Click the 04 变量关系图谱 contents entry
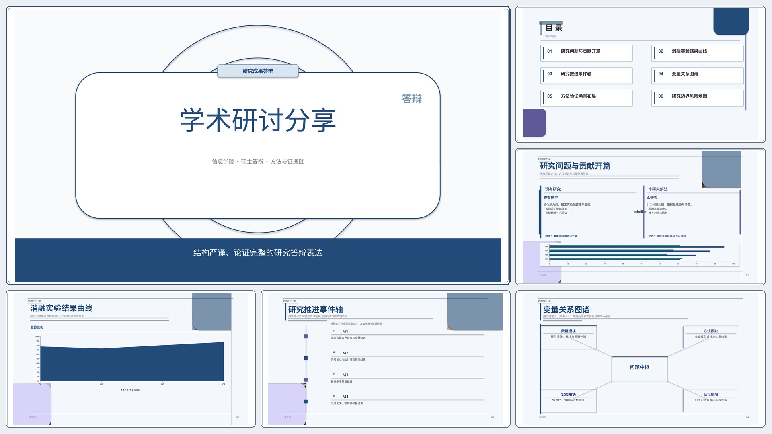Screen dimensions: 772x434 pos(698,76)
